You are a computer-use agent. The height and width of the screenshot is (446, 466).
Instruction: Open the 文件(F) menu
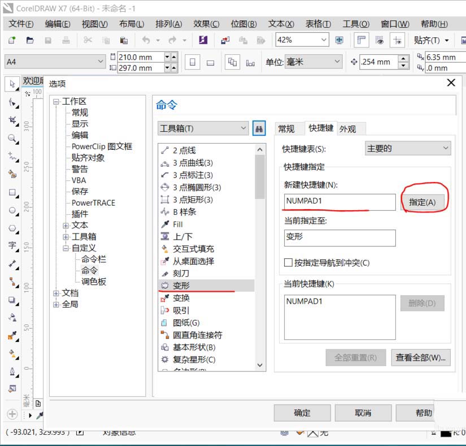[21, 24]
